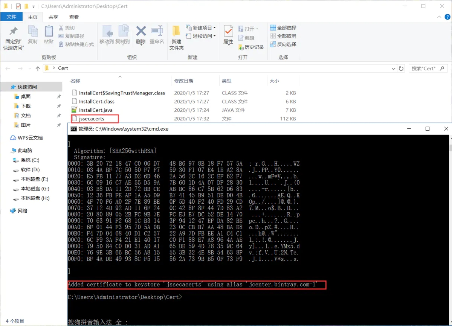Image resolution: width=452 pixels, height=326 pixels.
Task: Open drive 本地磁盘 (G:)
Action: tap(35, 189)
